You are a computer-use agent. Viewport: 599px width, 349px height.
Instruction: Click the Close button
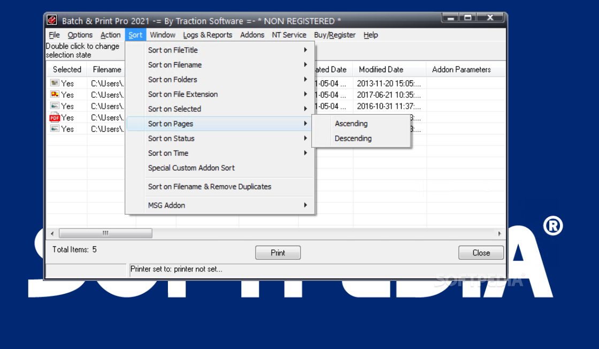[481, 253]
